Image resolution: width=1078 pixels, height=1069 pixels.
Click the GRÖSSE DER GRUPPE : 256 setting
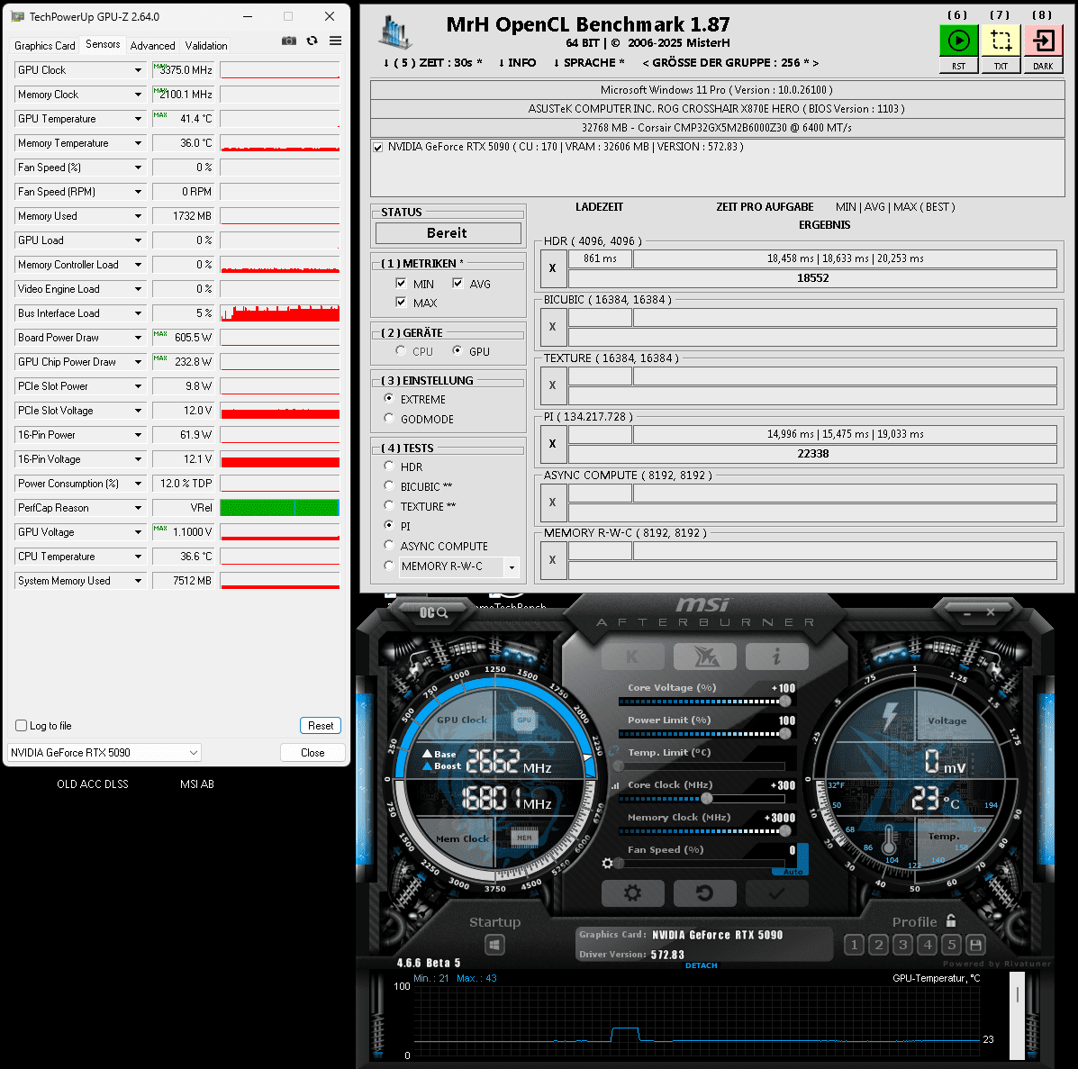[x=730, y=62]
